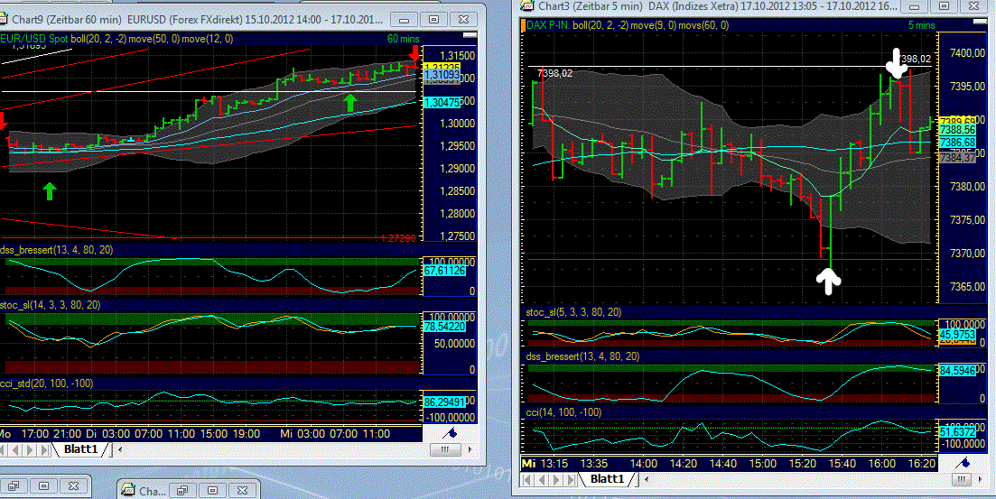
Task: Click the 45,9753 stochastic value
Action: pyautogui.click(x=957, y=335)
